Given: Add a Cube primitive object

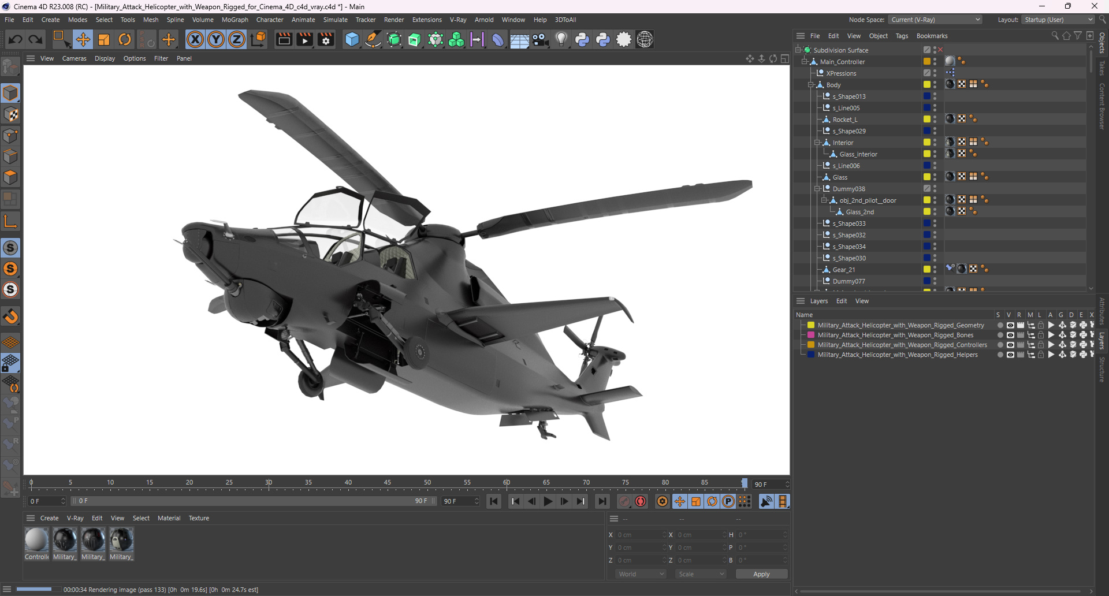Looking at the screenshot, I should (x=352, y=39).
